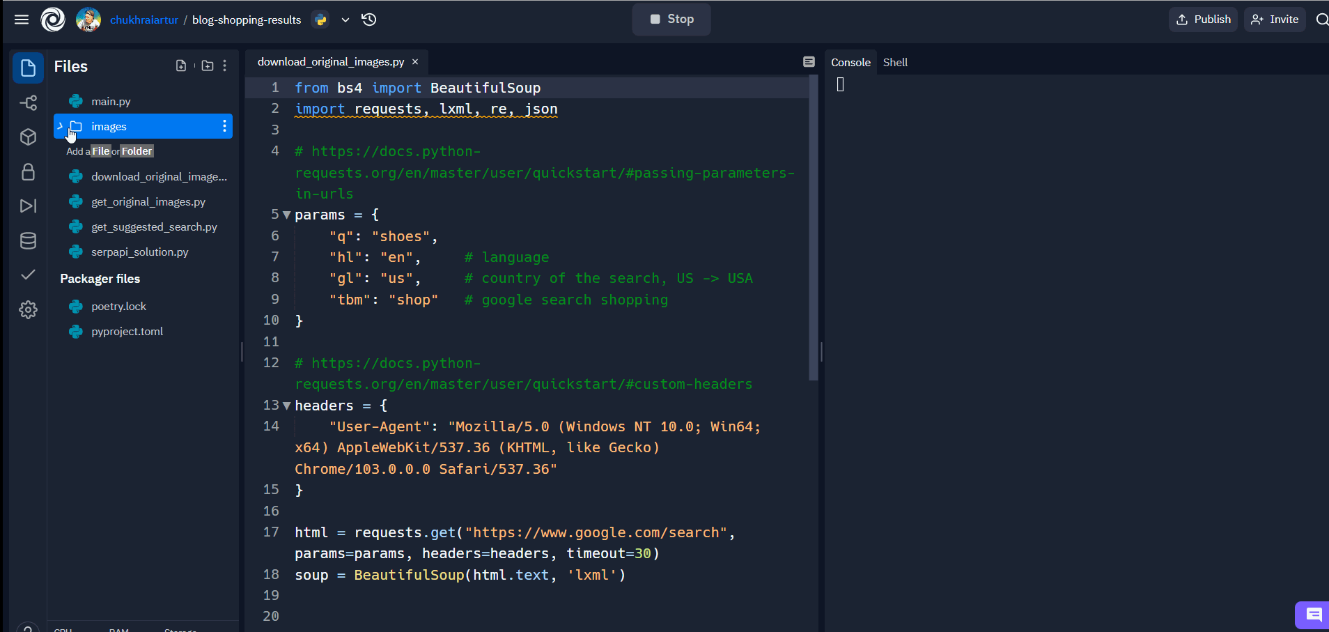Collapse the params block fold arrow

286,215
